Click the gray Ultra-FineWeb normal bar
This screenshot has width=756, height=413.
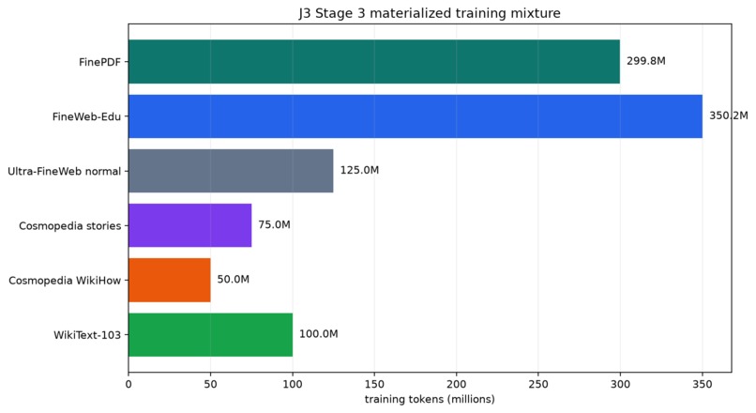[x=231, y=171]
